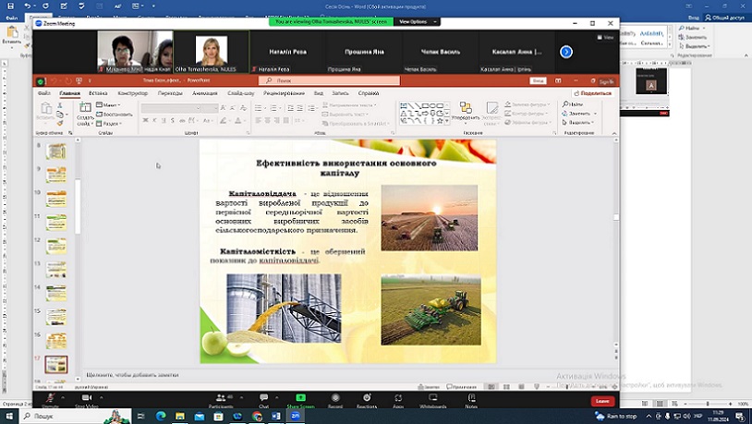Open the font color picker
This screenshot has width=752, height=424.
click(239, 120)
